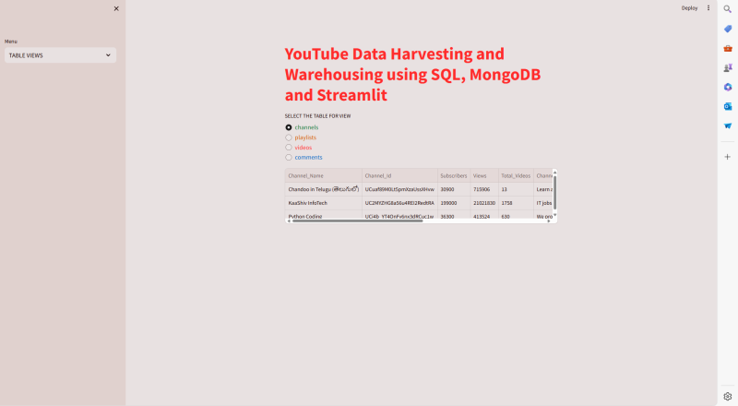Open the red toolbox tools icon
Image resolution: width=738 pixels, height=406 pixels.
coord(728,48)
